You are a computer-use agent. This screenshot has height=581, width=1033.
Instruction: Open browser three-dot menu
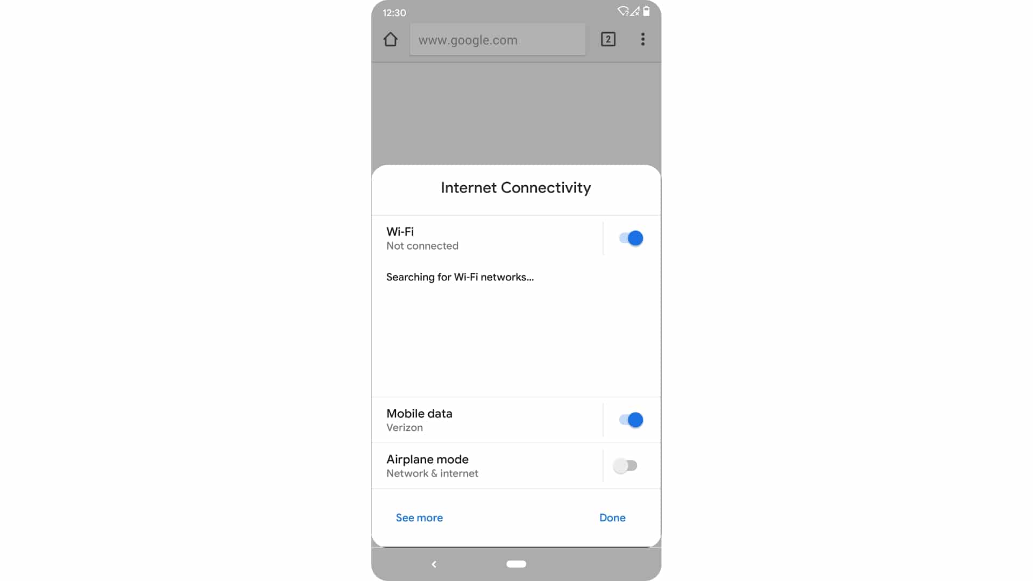point(643,39)
